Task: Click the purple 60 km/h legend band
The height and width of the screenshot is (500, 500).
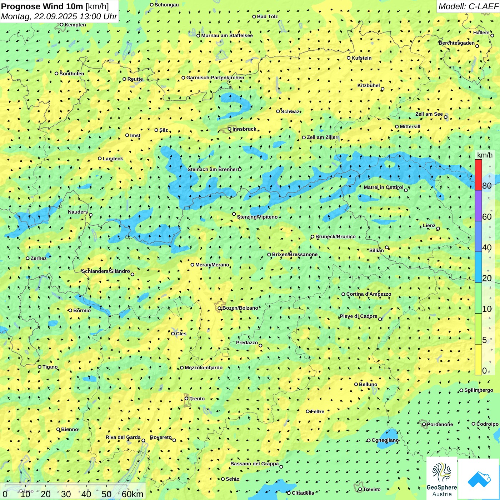Action: 478,206
